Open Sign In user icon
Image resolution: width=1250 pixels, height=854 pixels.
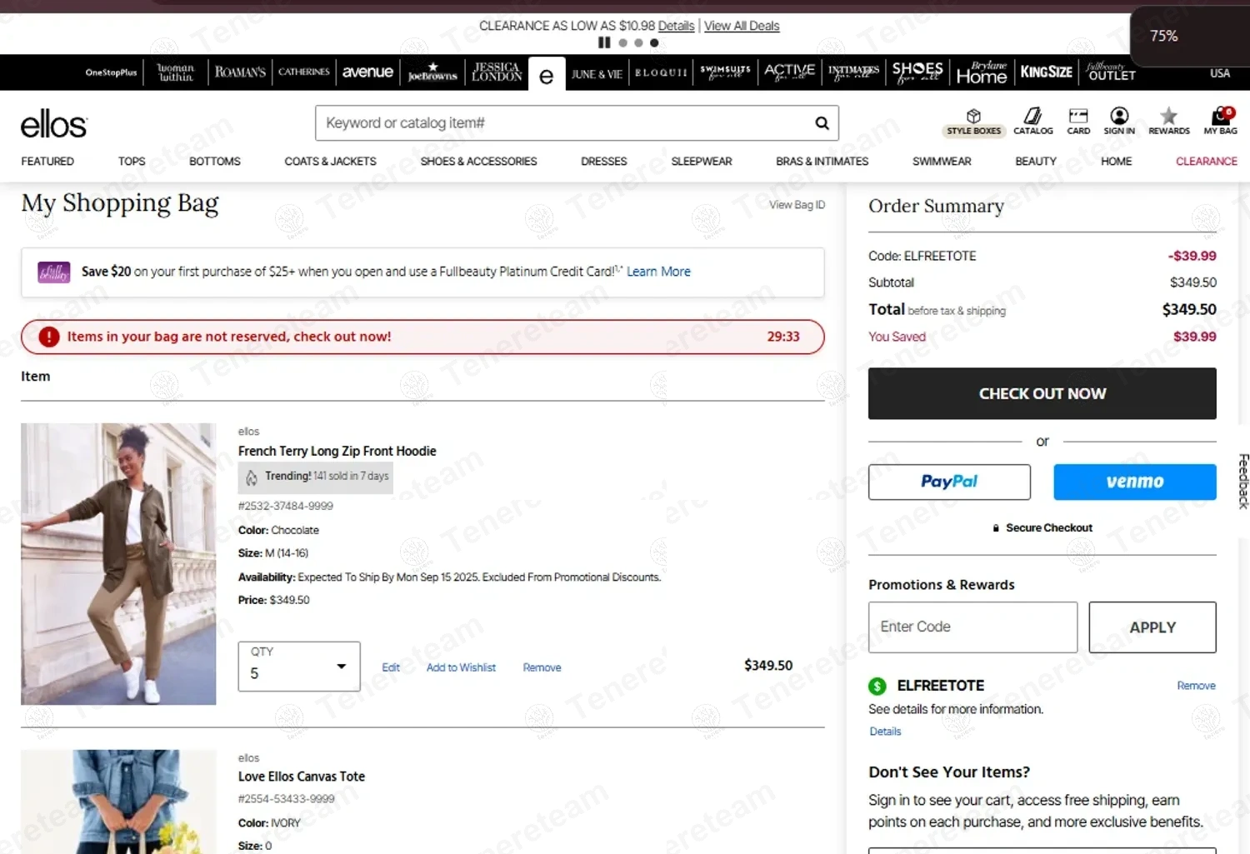coord(1119,117)
